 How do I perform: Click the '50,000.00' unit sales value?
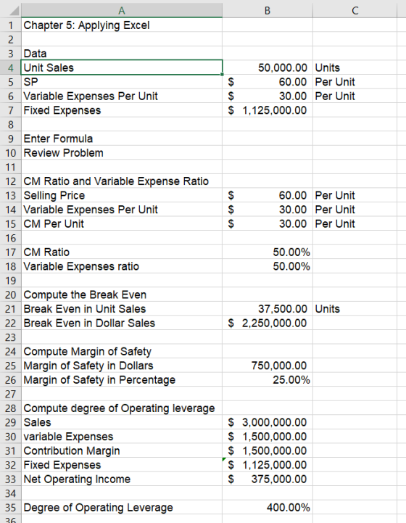pyautogui.click(x=268, y=67)
